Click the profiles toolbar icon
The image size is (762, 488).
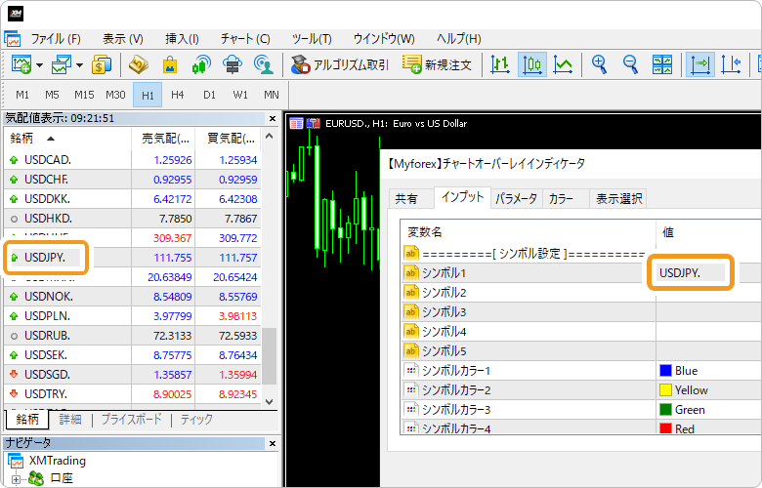point(62,64)
